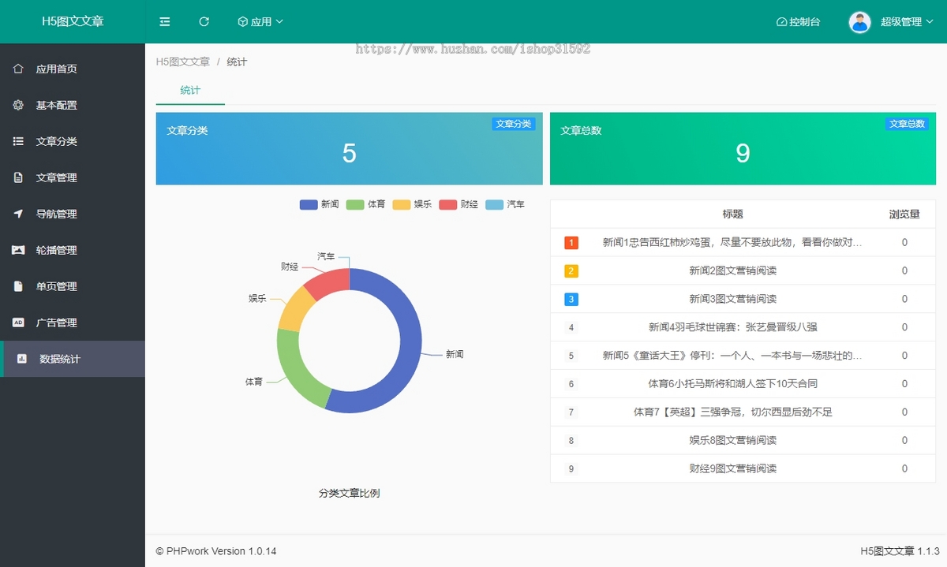
Task: Click H5图文文章 breadcrumb link
Action: click(183, 62)
